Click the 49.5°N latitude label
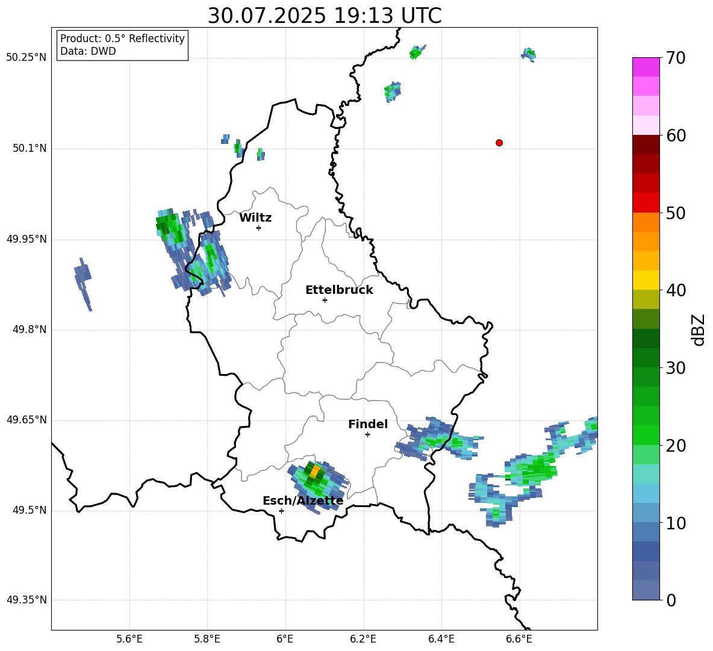Image resolution: width=713 pixels, height=651 pixels. (30, 510)
